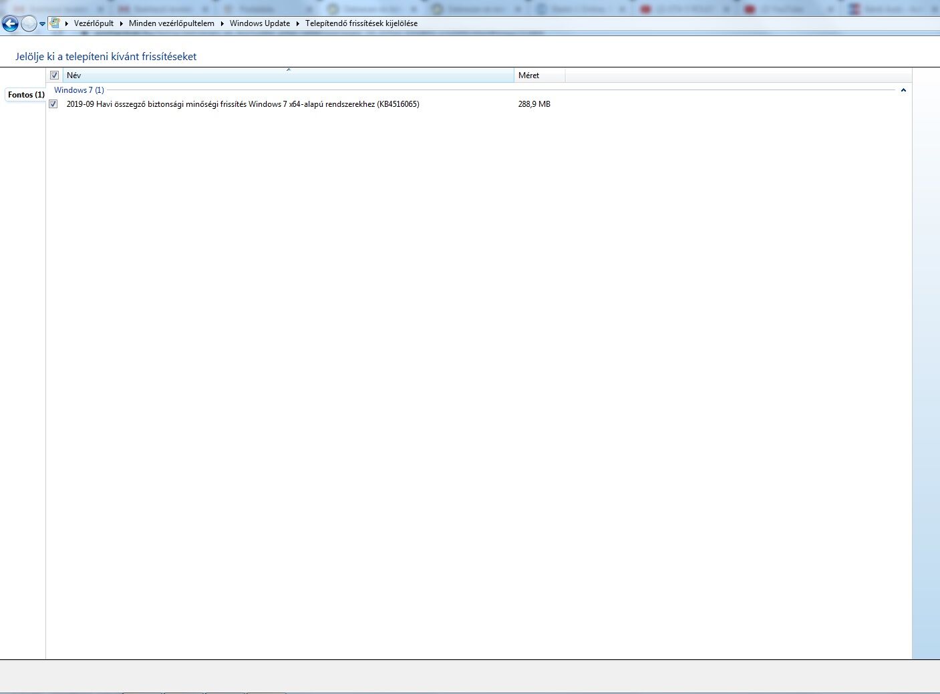Go to Windows Update breadcrumb
The width and height of the screenshot is (940, 694).
[260, 23]
